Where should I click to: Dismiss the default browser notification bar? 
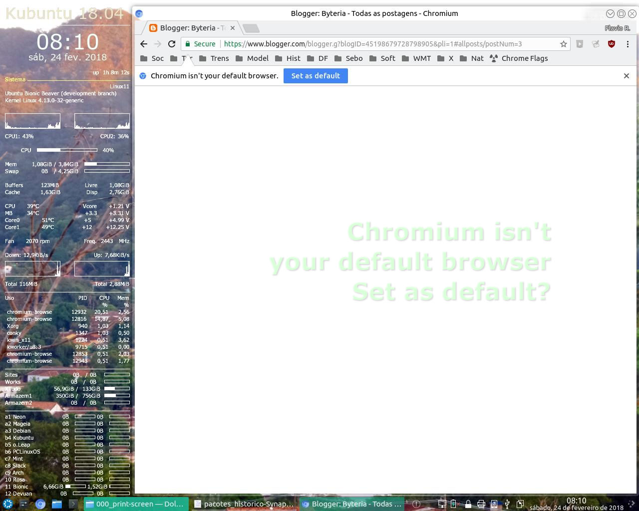pyautogui.click(x=627, y=76)
